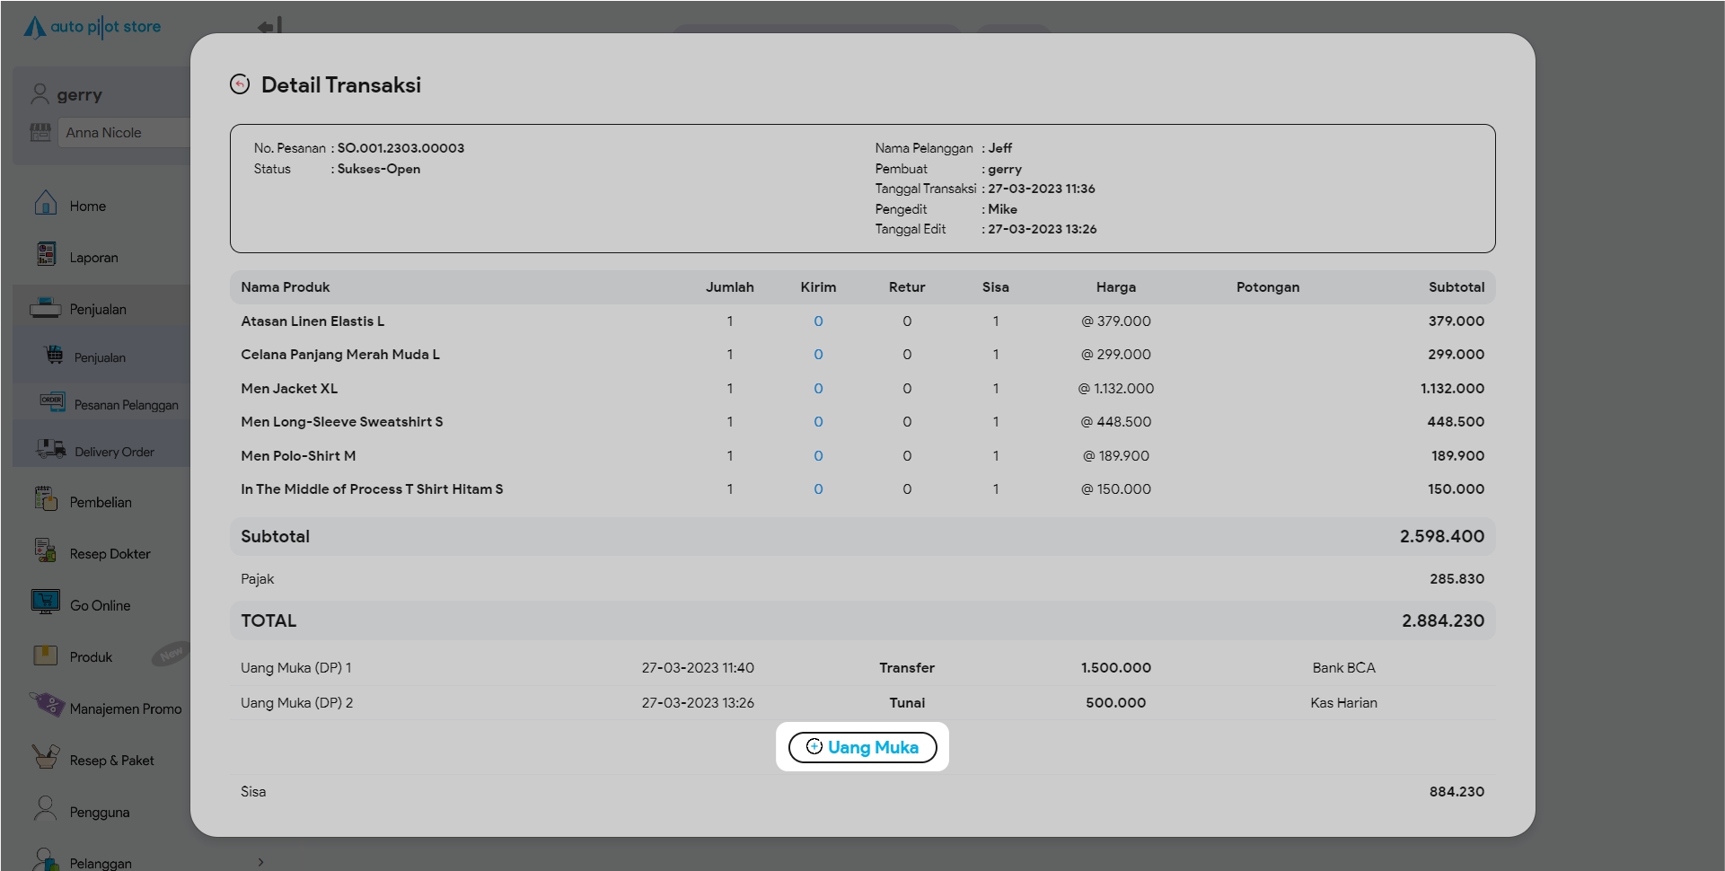
Task: Click the Pembelian clipboard icon
Action: pos(45,499)
